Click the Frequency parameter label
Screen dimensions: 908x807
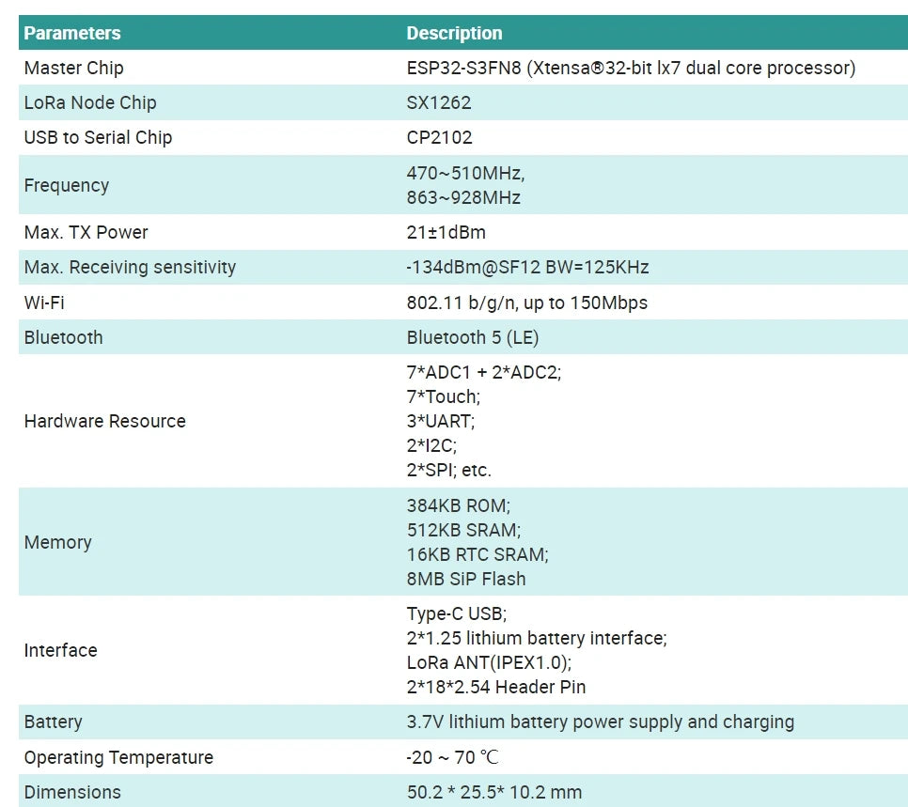[66, 185]
